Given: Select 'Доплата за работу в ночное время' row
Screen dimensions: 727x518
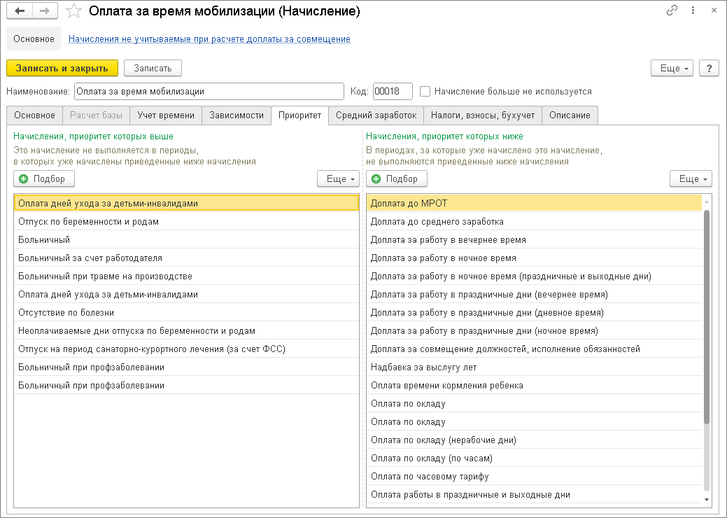Looking at the screenshot, I should point(534,258).
